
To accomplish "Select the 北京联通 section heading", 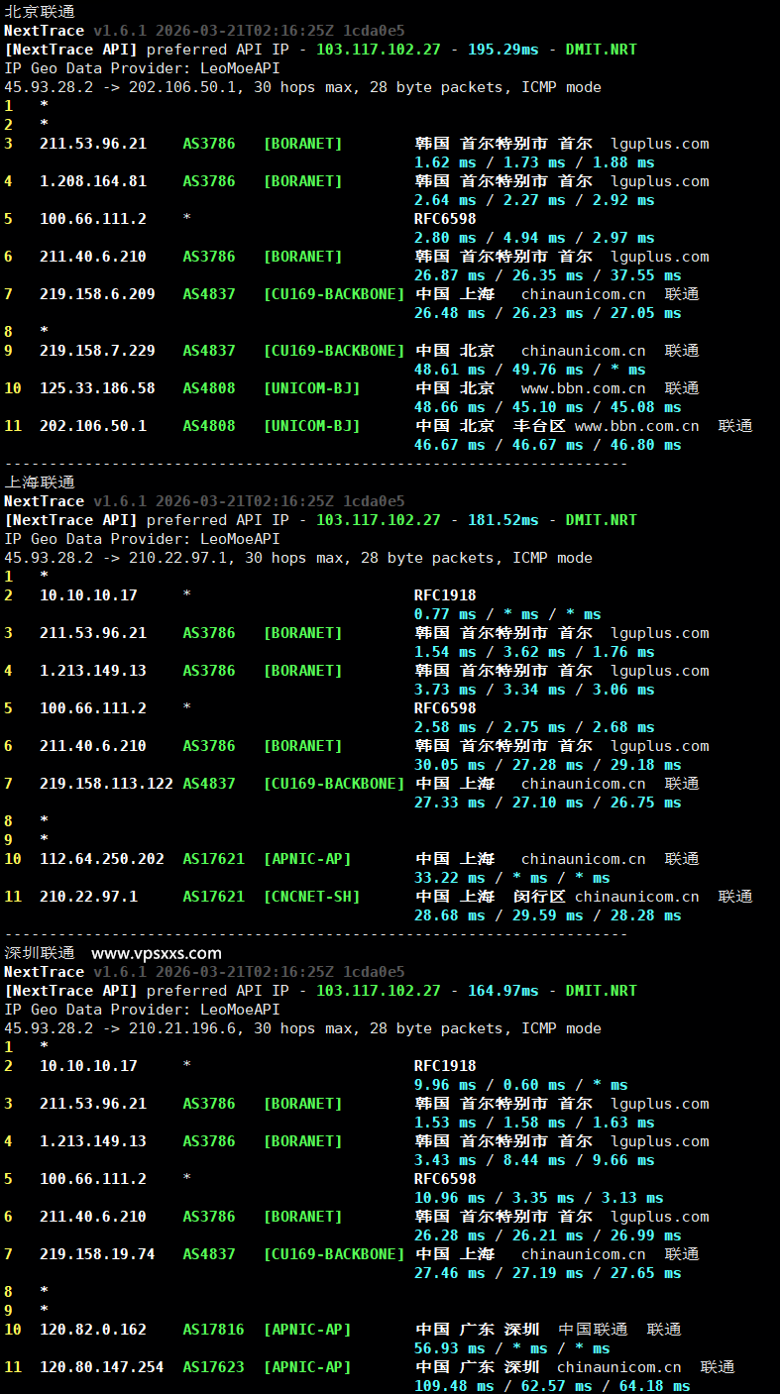I will click(40, 12).
